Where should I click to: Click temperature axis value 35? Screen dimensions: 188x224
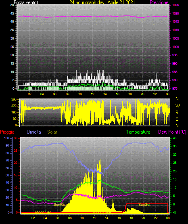coord(175,146)
